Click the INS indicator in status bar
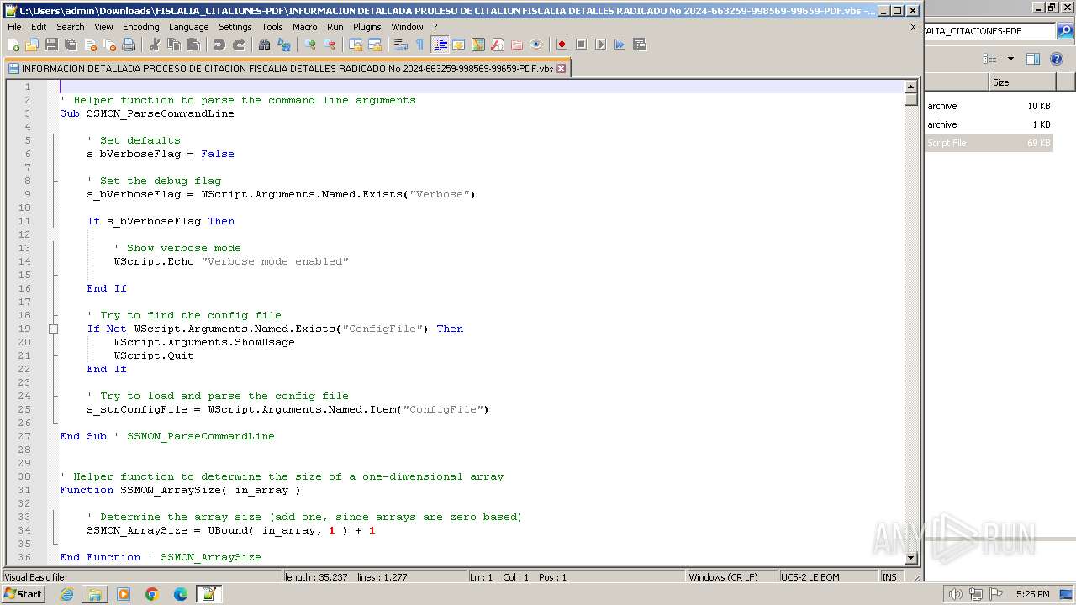This screenshot has width=1076, height=605. click(889, 577)
